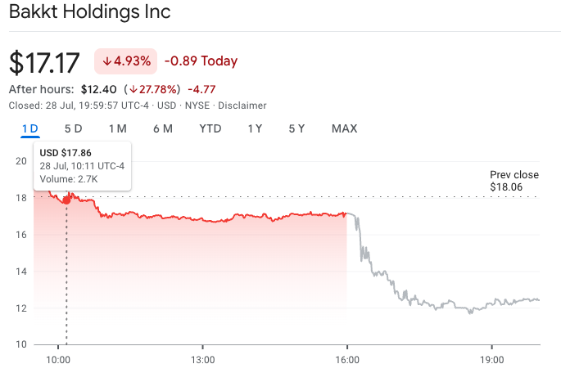Click the red data point marker on chart
Viewport: 561px width, 373px height.
66,200
